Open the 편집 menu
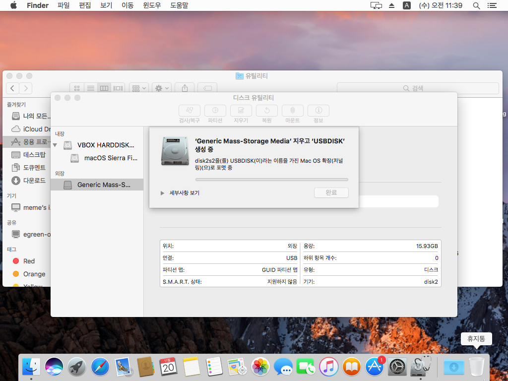This screenshot has width=508, height=381. click(85, 5)
